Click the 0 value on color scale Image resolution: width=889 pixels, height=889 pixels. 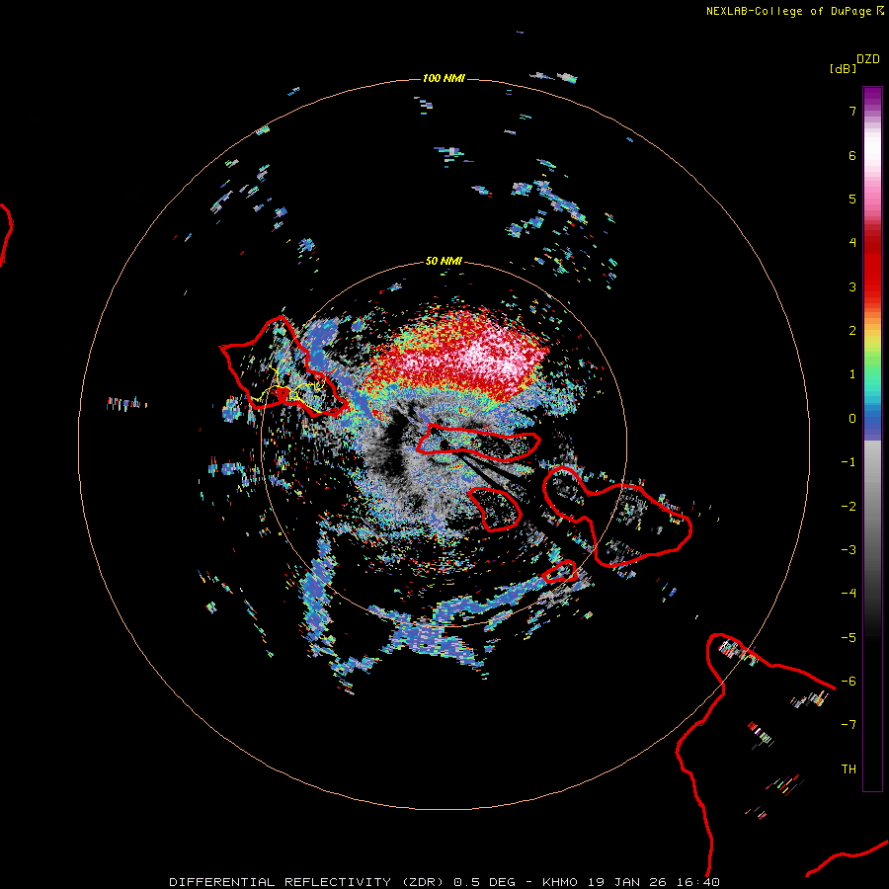point(852,419)
